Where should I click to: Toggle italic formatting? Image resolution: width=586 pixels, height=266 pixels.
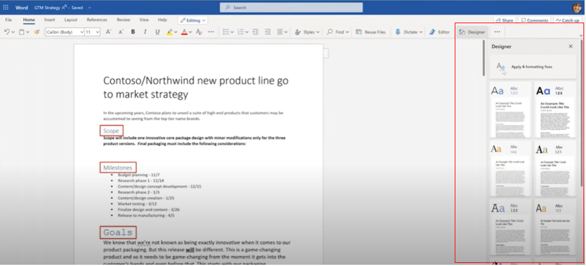[145, 32]
